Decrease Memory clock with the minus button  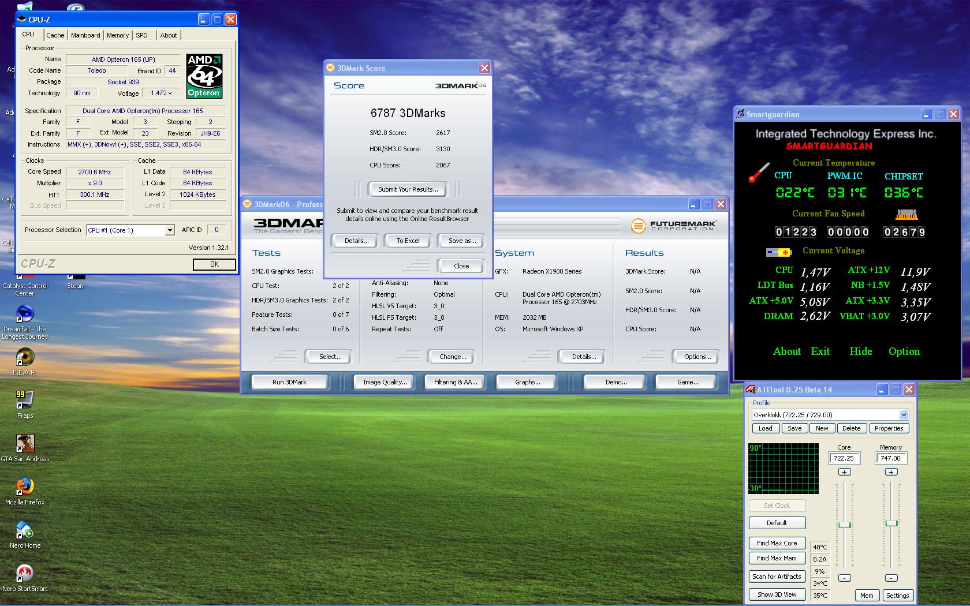(891, 578)
